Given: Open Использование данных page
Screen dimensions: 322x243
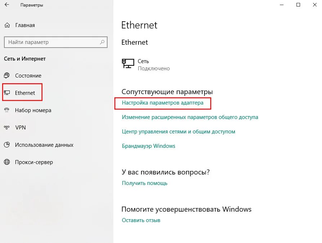Looking at the screenshot, I should click(44, 145).
